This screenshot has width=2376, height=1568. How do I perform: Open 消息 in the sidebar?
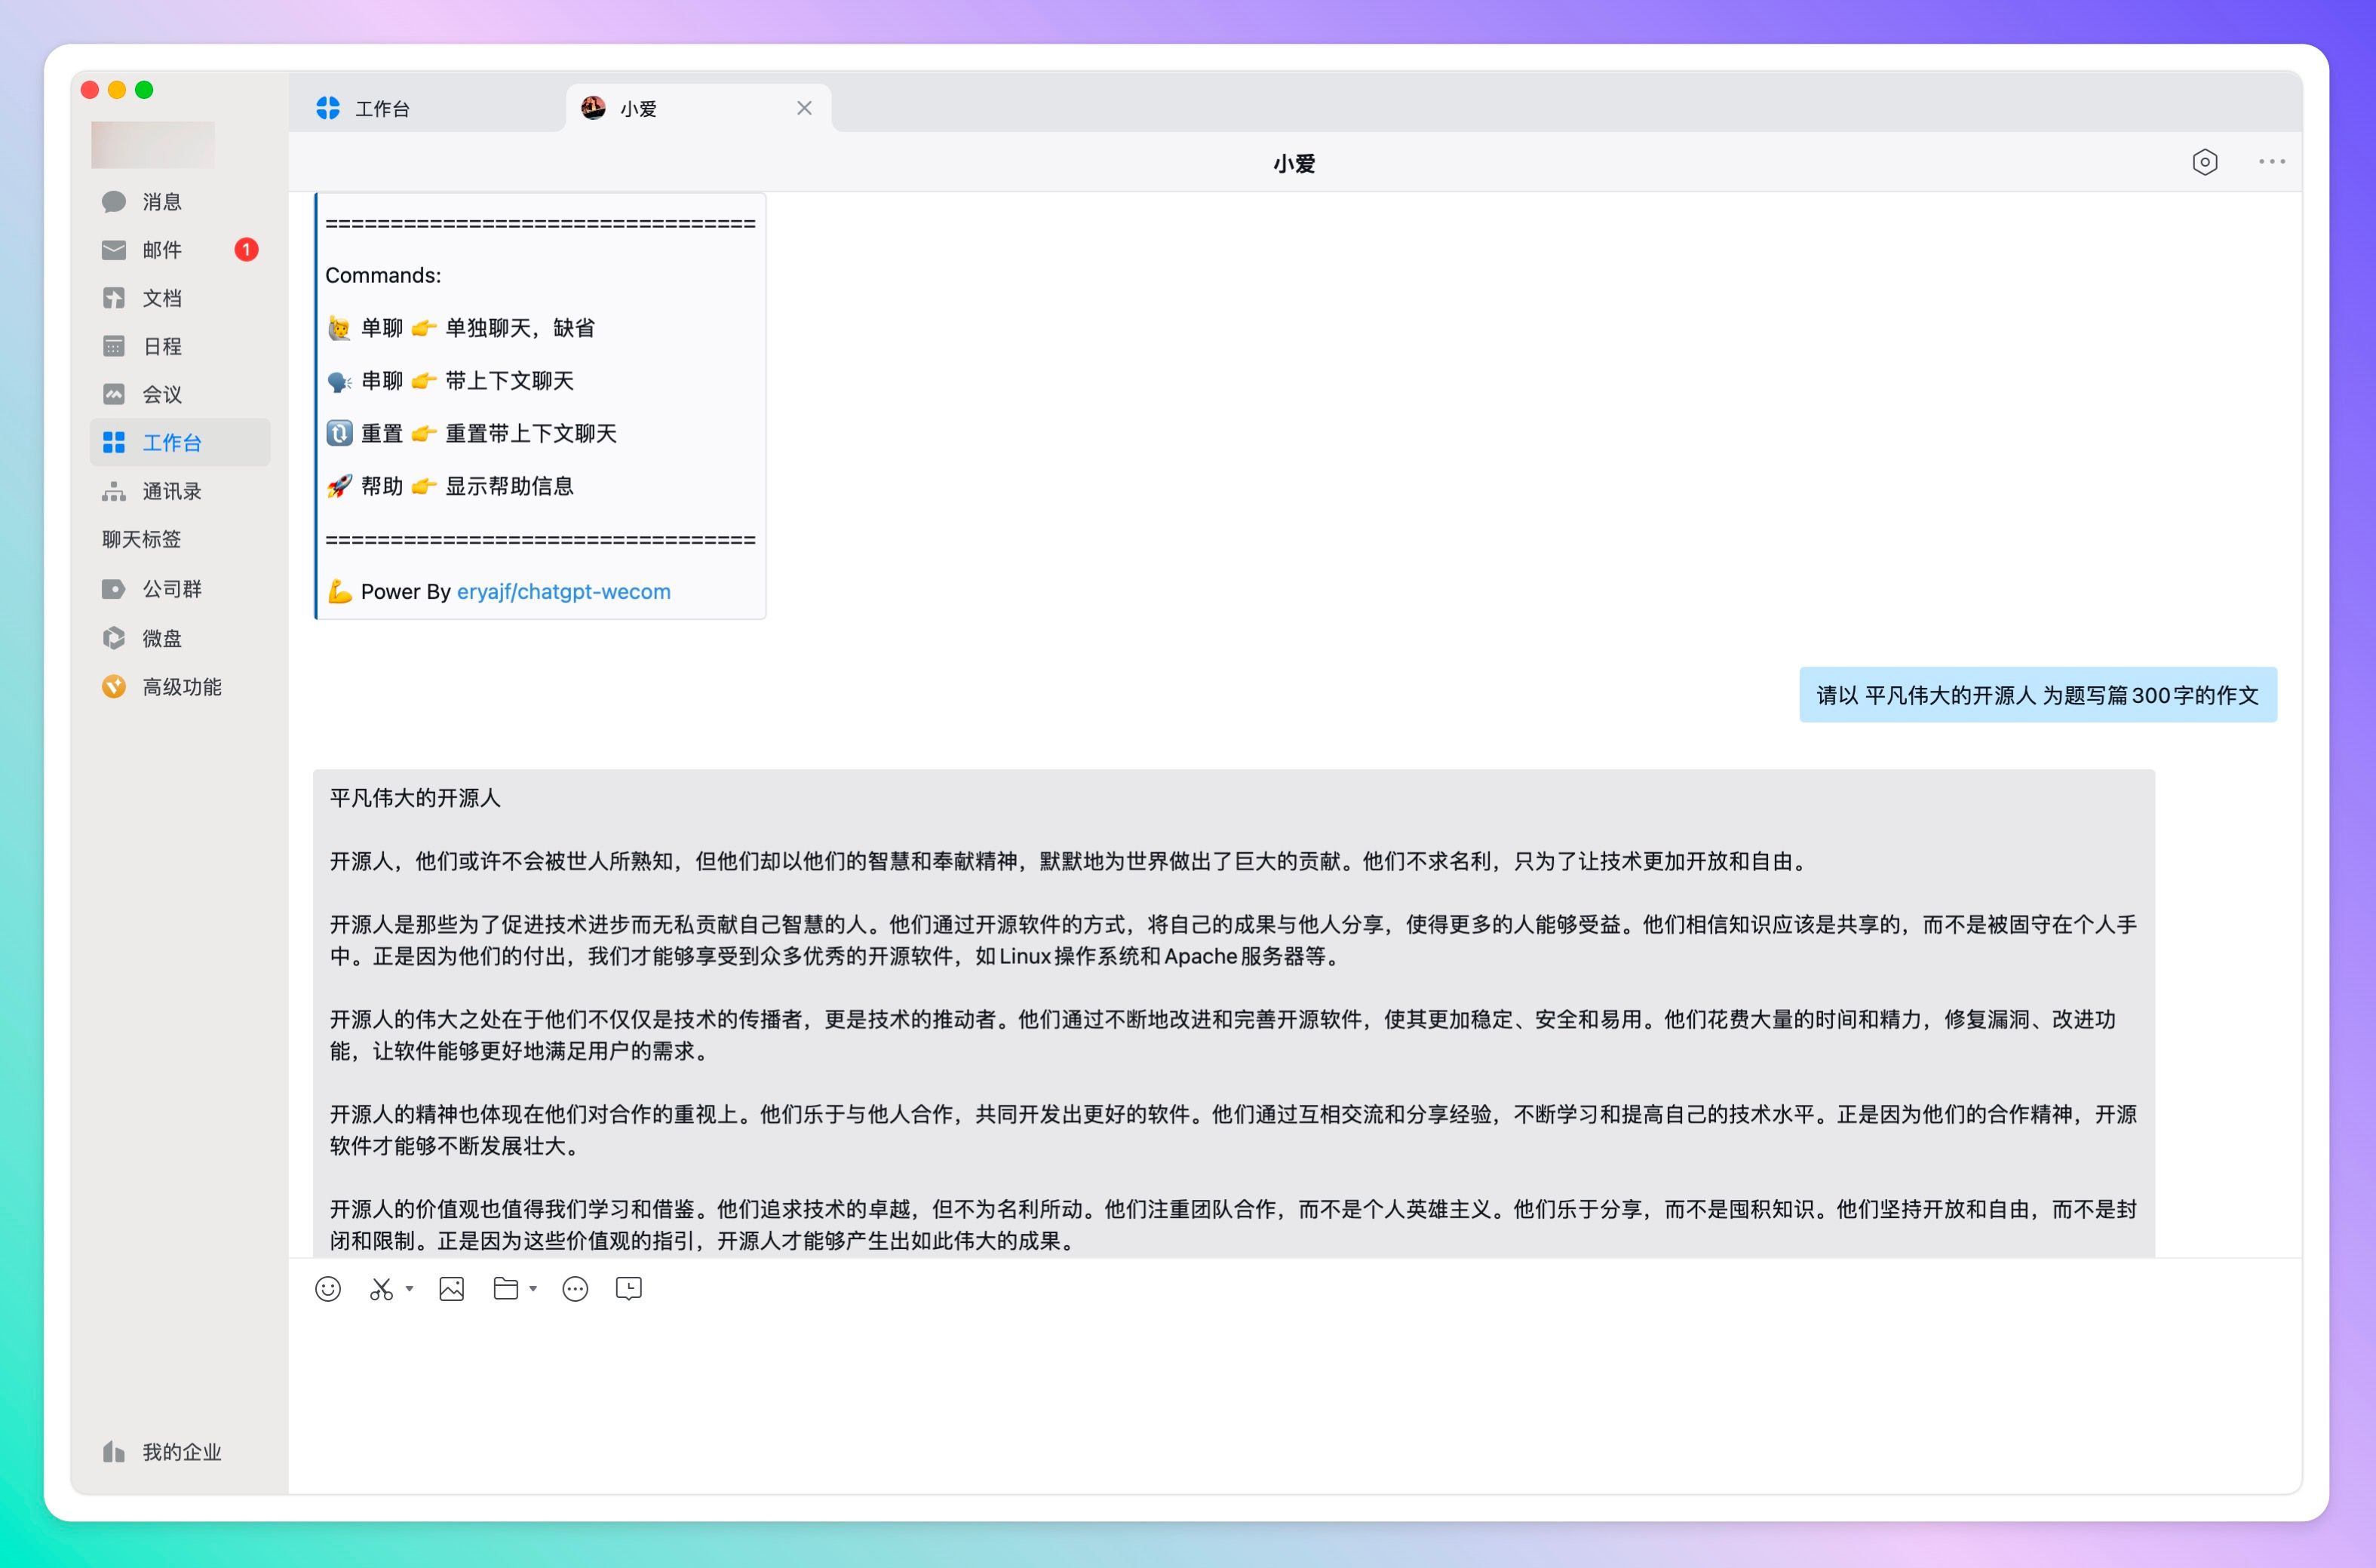162,202
